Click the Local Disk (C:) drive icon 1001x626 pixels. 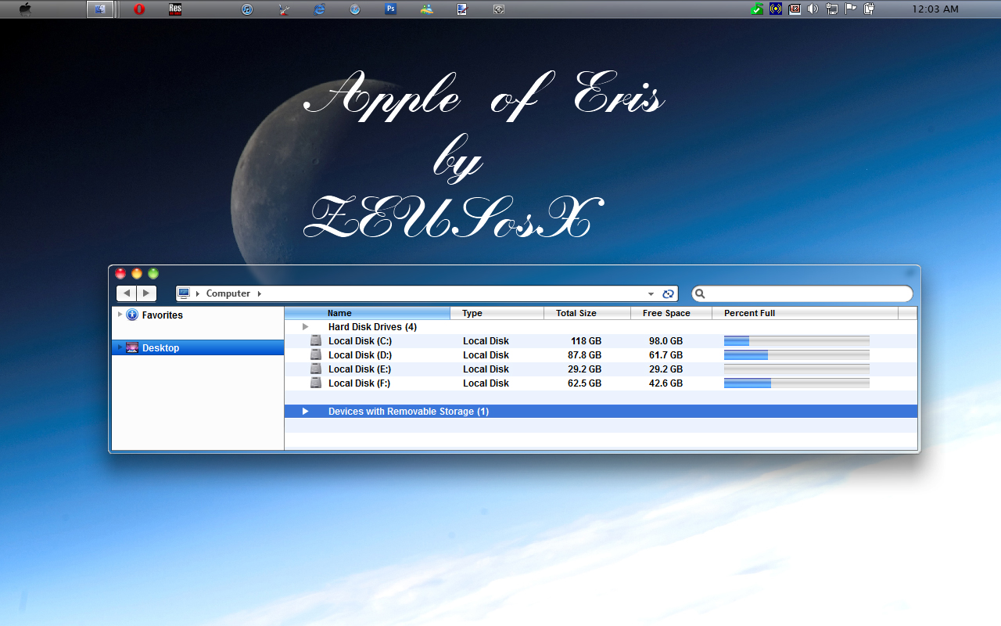click(316, 341)
